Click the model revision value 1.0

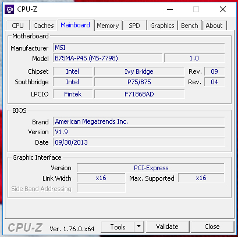pos(194,58)
